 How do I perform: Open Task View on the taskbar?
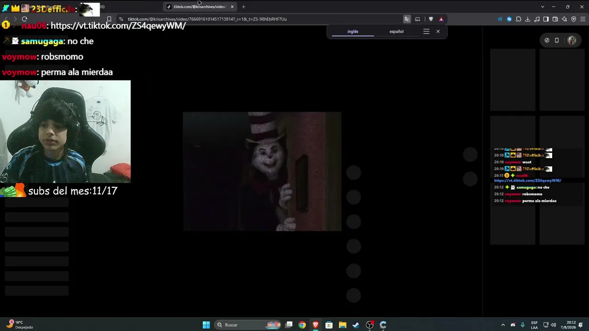tap(289, 325)
